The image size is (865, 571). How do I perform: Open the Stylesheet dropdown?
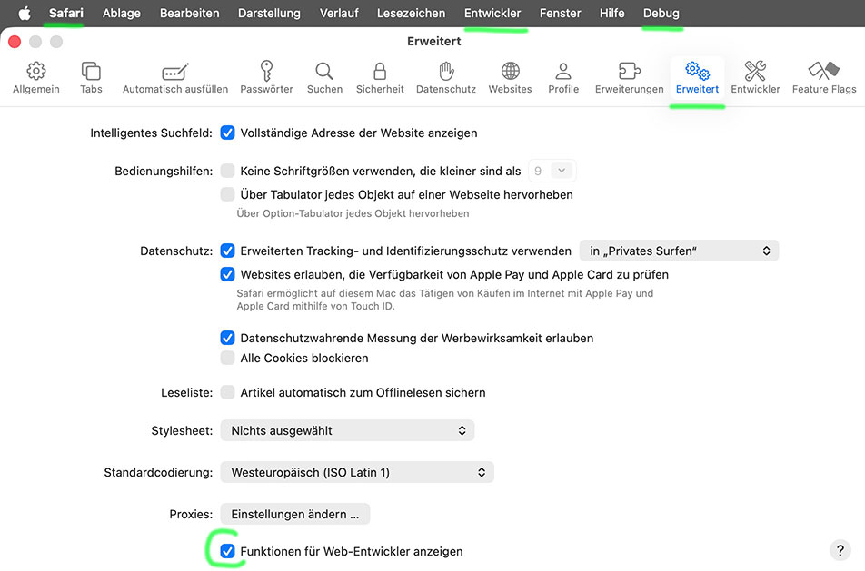(347, 430)
